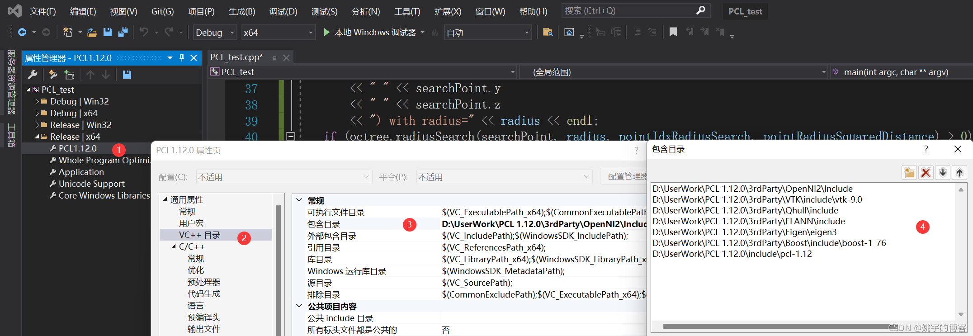Image resolution: width=973 pixels, height=336 pixels.
Task: Collapse the 公共项目内容 property group
Action: (x=299, y=306)
